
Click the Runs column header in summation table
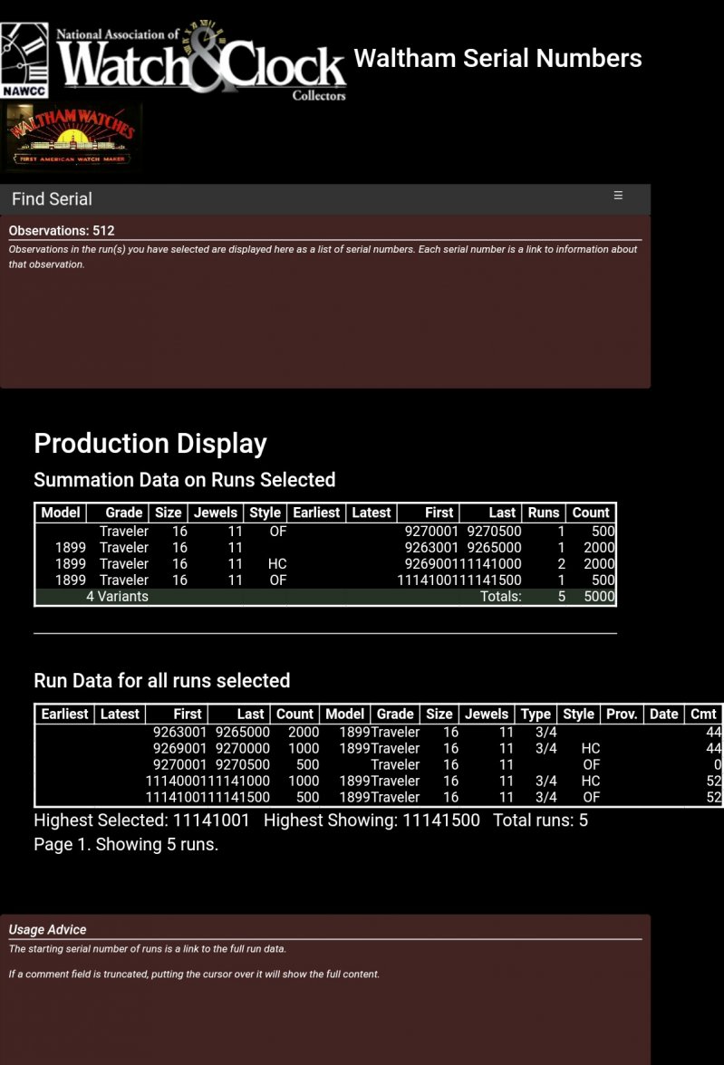pyautogui.click(x=544, y=513)
